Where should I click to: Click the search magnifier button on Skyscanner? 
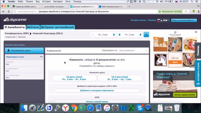[146, 35]
